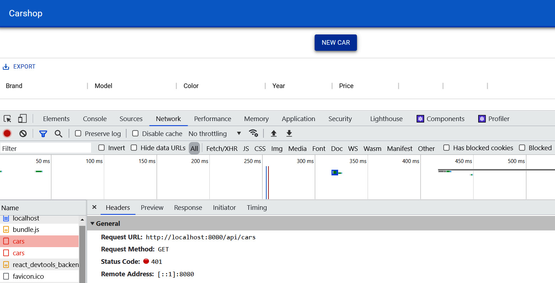Open the Security tab

click(x=340, y=119)
